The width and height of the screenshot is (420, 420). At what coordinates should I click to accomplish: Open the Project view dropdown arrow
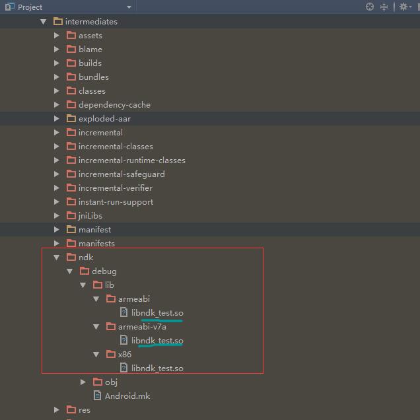pyautogui.click(x=129, y=7)
